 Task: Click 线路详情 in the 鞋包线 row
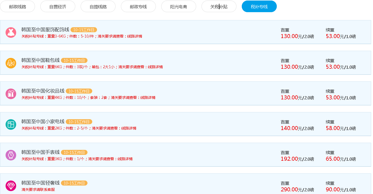pyautogui.click(x=155, y=67)
